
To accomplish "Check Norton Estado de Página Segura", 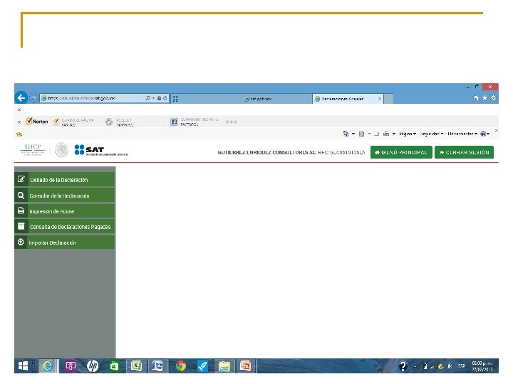I will [73, 122].
